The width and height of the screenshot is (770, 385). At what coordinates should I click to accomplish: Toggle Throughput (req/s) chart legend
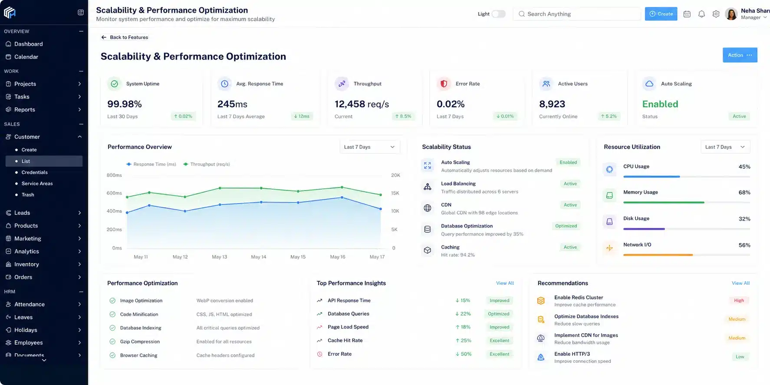click(207, 164)
